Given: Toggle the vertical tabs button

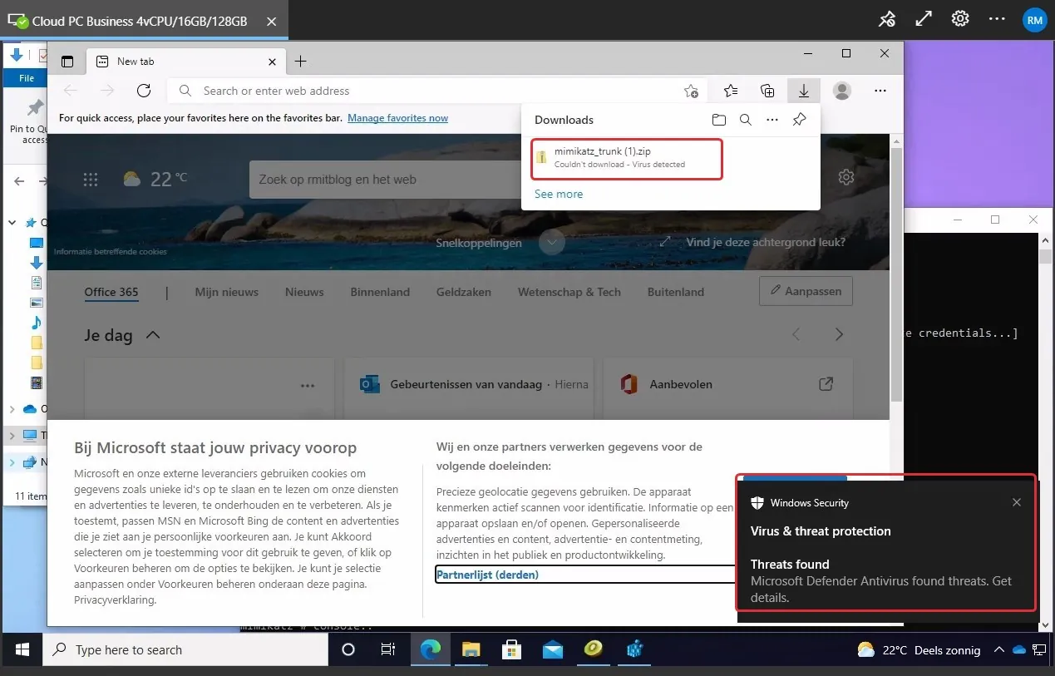Looking at the screenshot, I should click(68, 62).
